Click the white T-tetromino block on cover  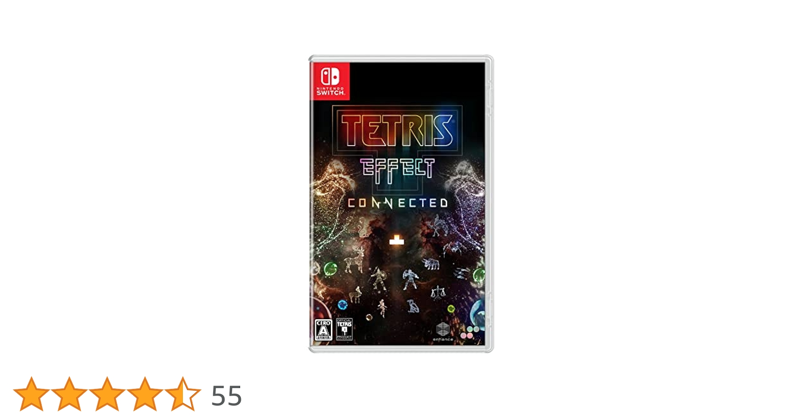(x=396, y=240)
